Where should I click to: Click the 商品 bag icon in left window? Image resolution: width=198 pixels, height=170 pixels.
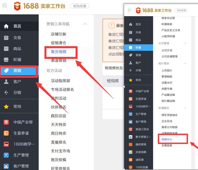click(x=6, y=49)
